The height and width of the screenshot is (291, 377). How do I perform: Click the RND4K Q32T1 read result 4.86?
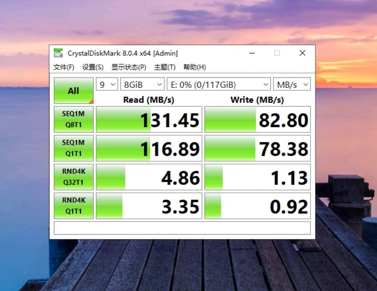coord(149,177)
